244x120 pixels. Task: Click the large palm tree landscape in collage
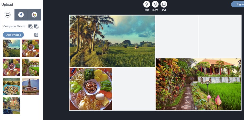(x=112, y=41)
